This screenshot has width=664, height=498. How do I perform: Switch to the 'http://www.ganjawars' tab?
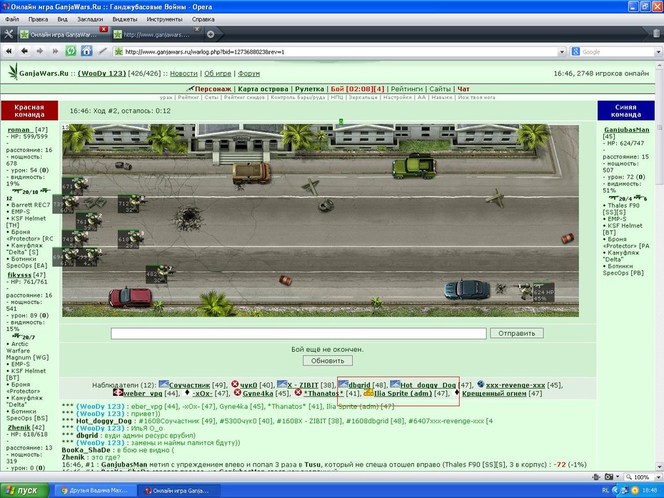tap(156, 35)
